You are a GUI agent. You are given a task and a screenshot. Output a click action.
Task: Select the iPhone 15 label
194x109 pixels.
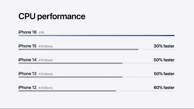point(27,46)
